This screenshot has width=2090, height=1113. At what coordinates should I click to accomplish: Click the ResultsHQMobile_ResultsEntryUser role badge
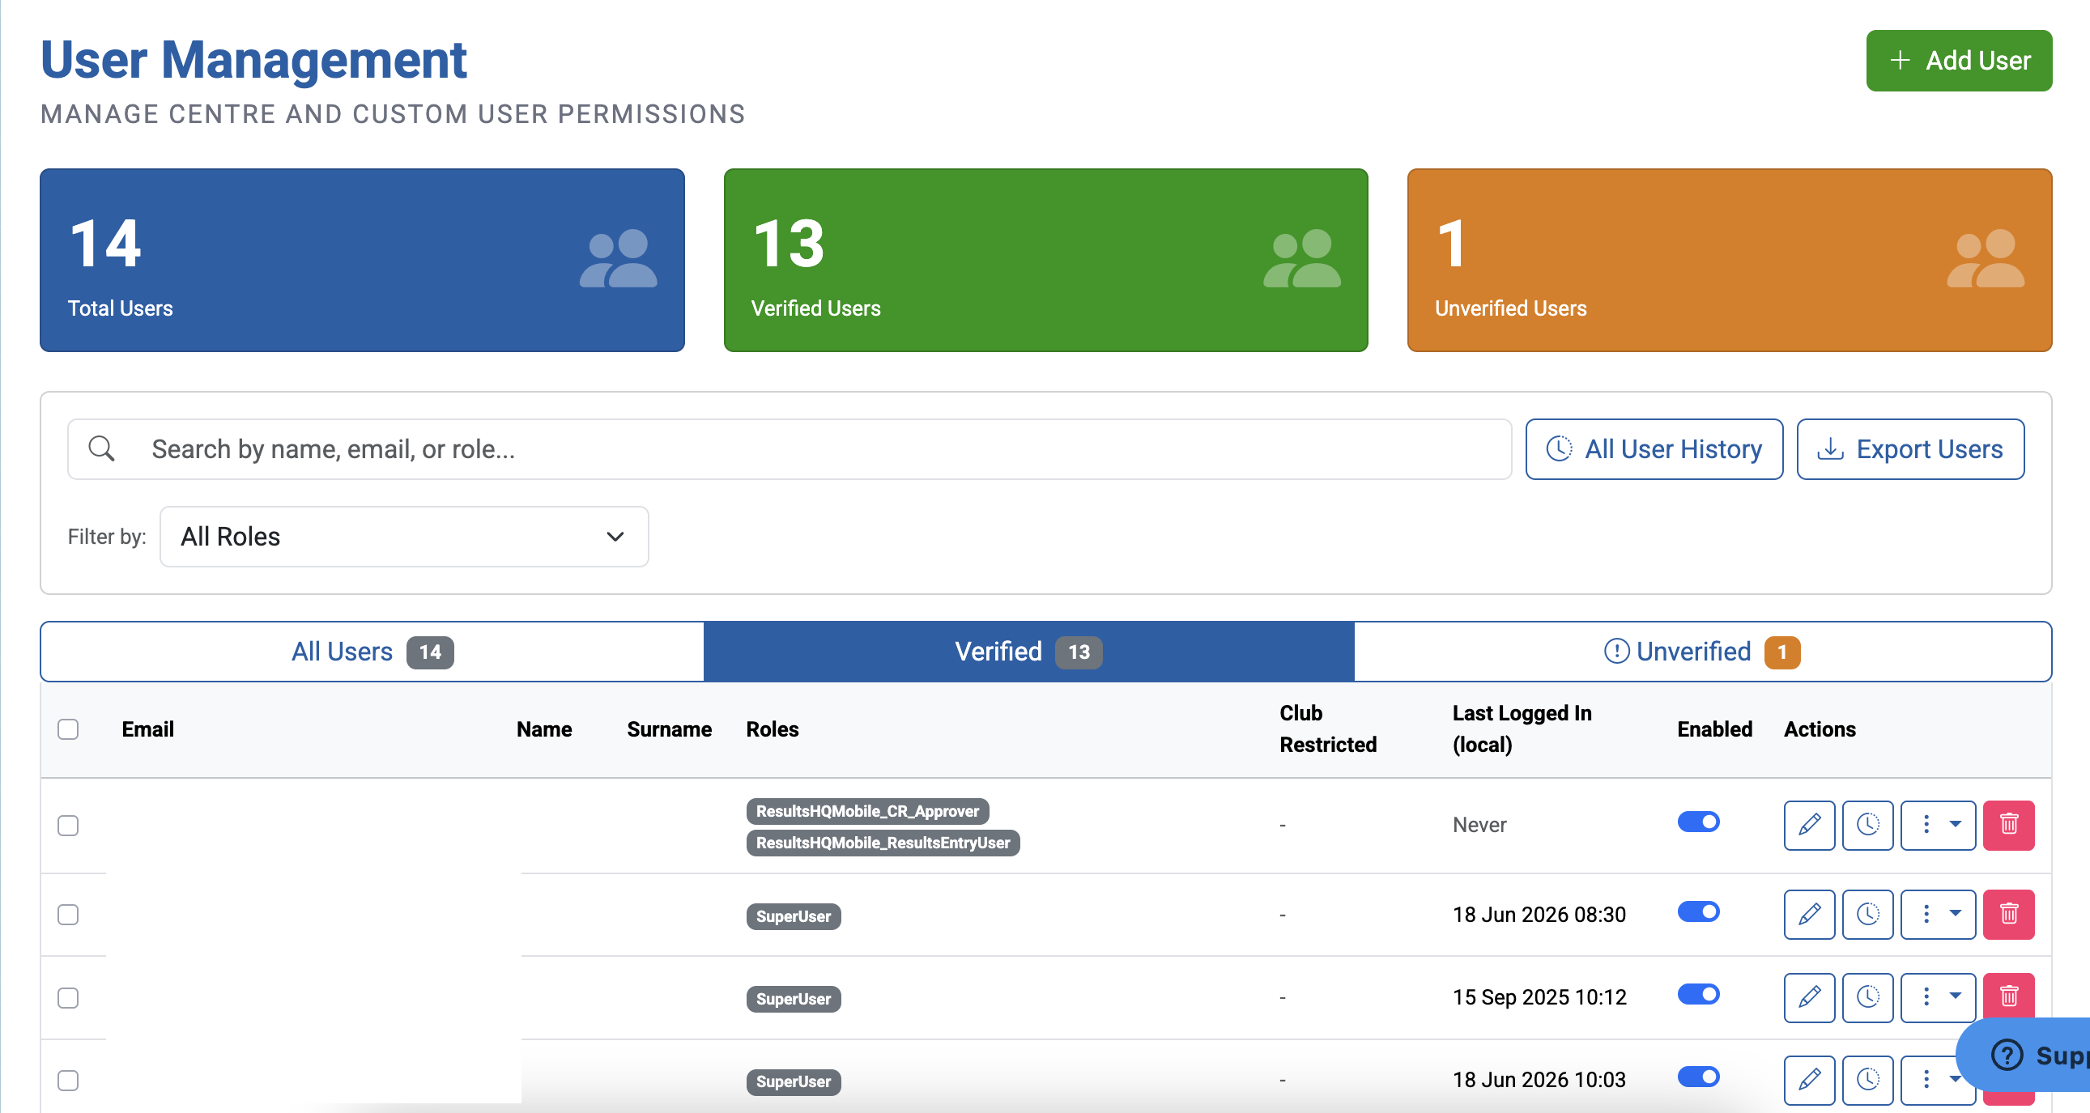tap(883, 843)
